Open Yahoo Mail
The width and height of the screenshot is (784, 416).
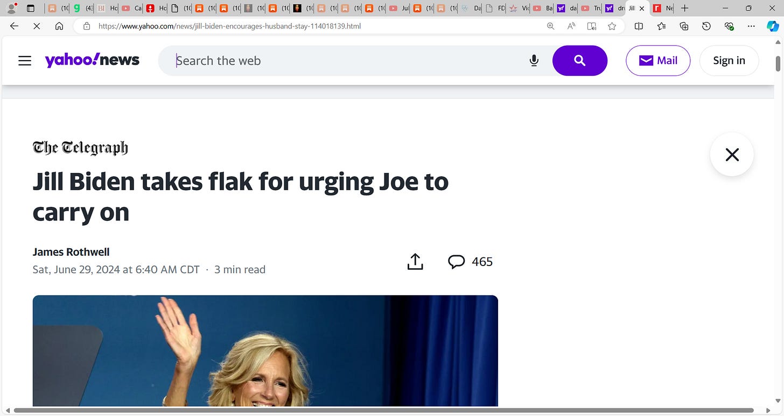coord(658,61)
